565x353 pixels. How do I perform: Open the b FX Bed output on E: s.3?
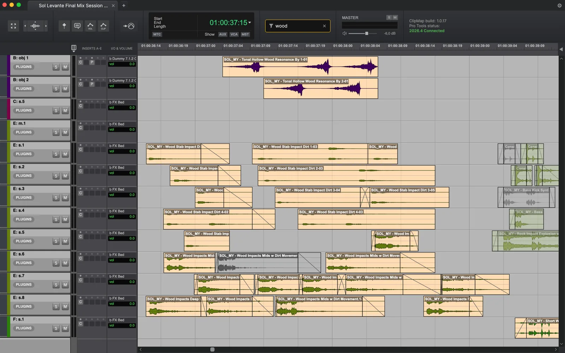click(122, 190)
